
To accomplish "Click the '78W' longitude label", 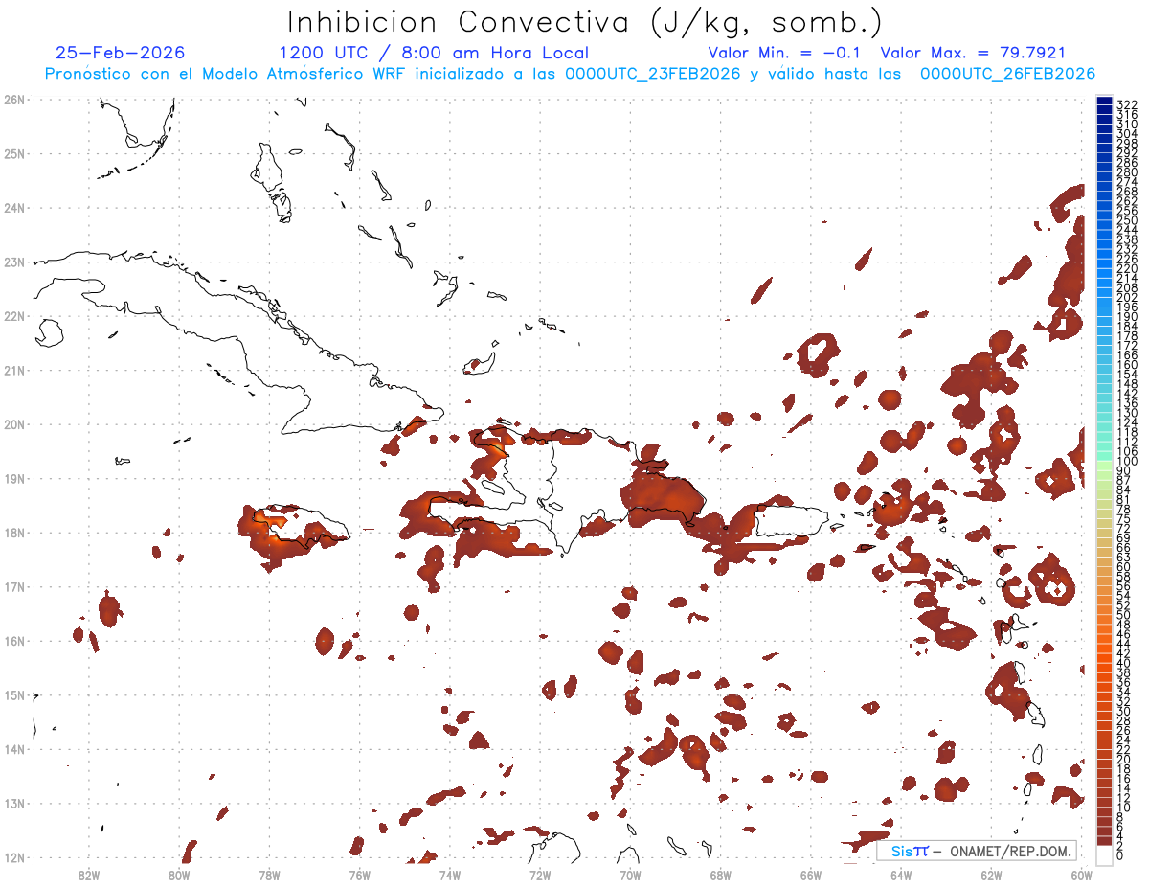I will coord(269,875).
